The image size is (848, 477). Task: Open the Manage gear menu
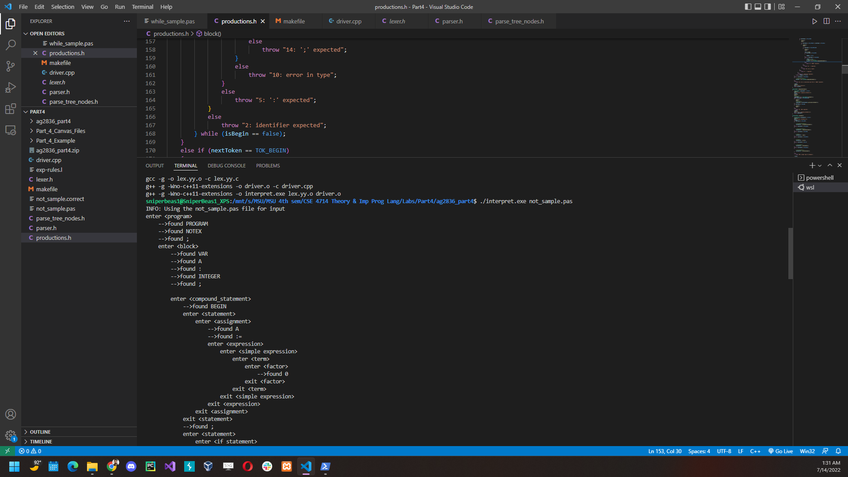pyautogui.click(x=11, y=435)
